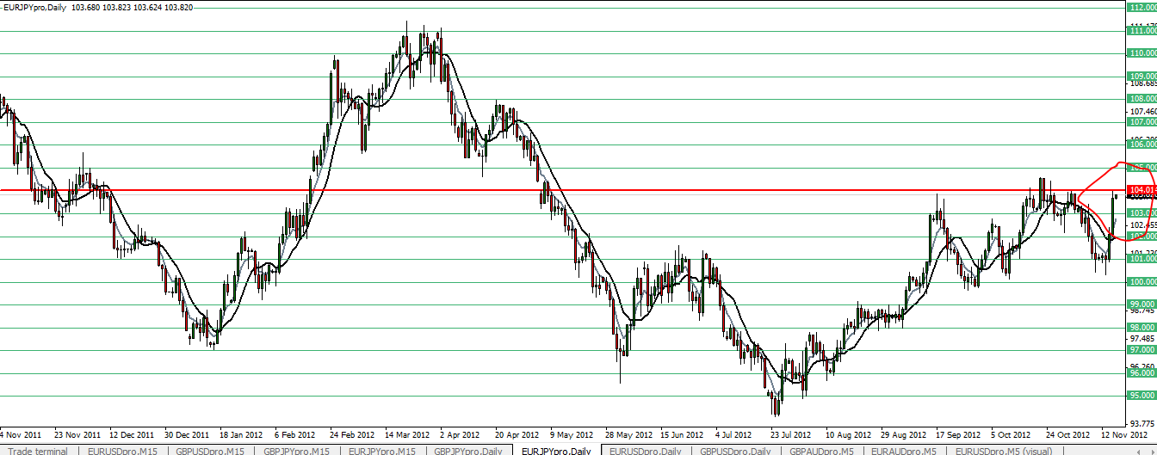Open the GBPUSDpro,Daily chart tab

[x=735, y=450]
